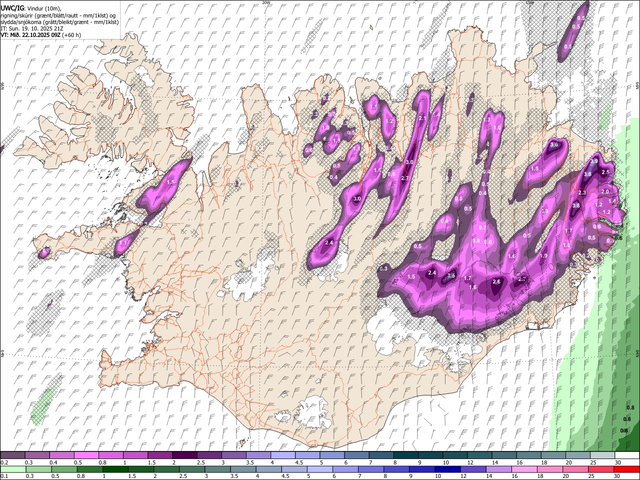The height and width of the screenshot is (480, 640).
Task: Click the 3.9 precipitation value in the east
Action: [594, 161]
